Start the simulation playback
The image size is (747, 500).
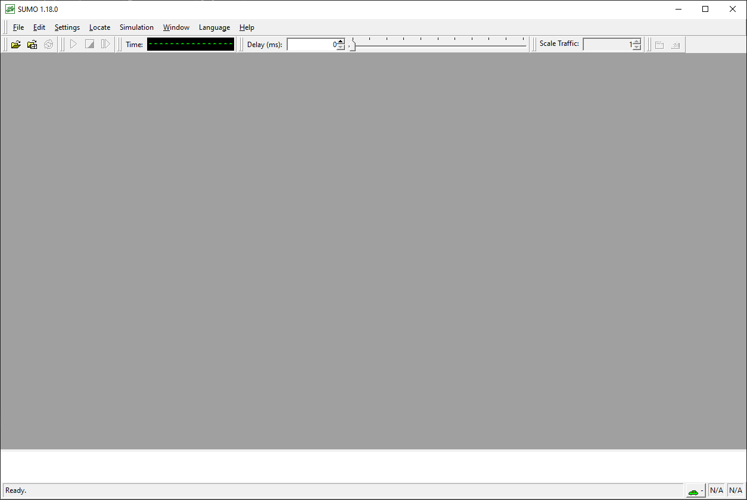tap(73, 44)
